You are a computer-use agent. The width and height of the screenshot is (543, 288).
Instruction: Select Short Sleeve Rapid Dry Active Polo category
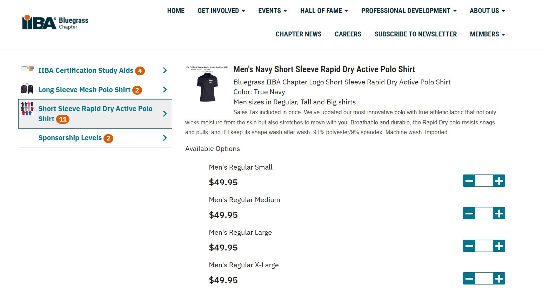[95, 114]
